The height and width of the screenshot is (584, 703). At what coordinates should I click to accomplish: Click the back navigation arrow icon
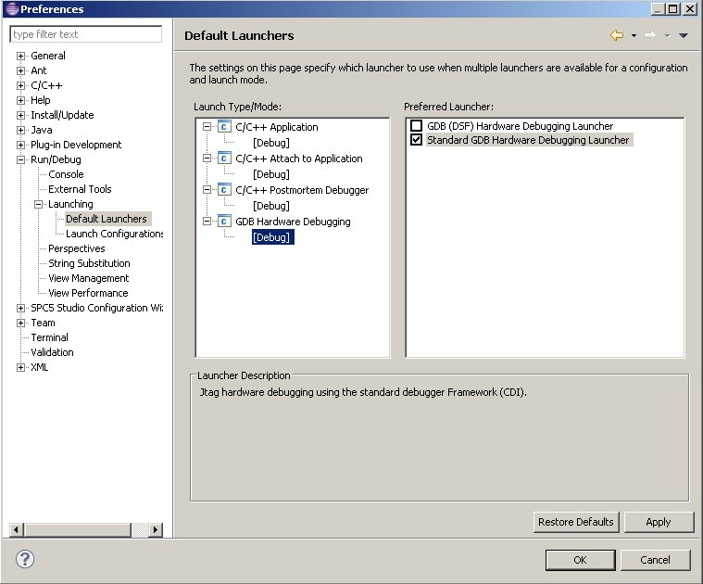pos(617,35)
